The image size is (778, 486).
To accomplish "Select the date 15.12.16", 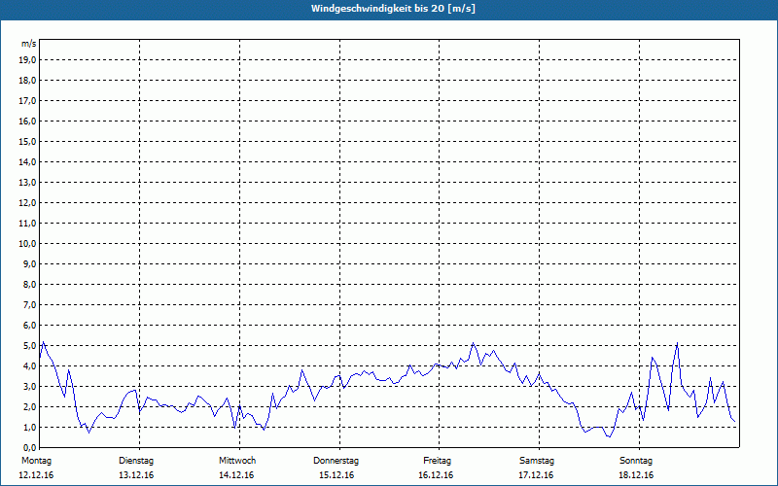I will (x=336, y=475).
